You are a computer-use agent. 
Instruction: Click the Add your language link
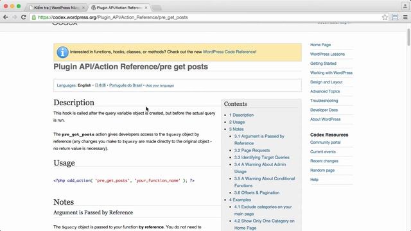click(x=160, y=85)
